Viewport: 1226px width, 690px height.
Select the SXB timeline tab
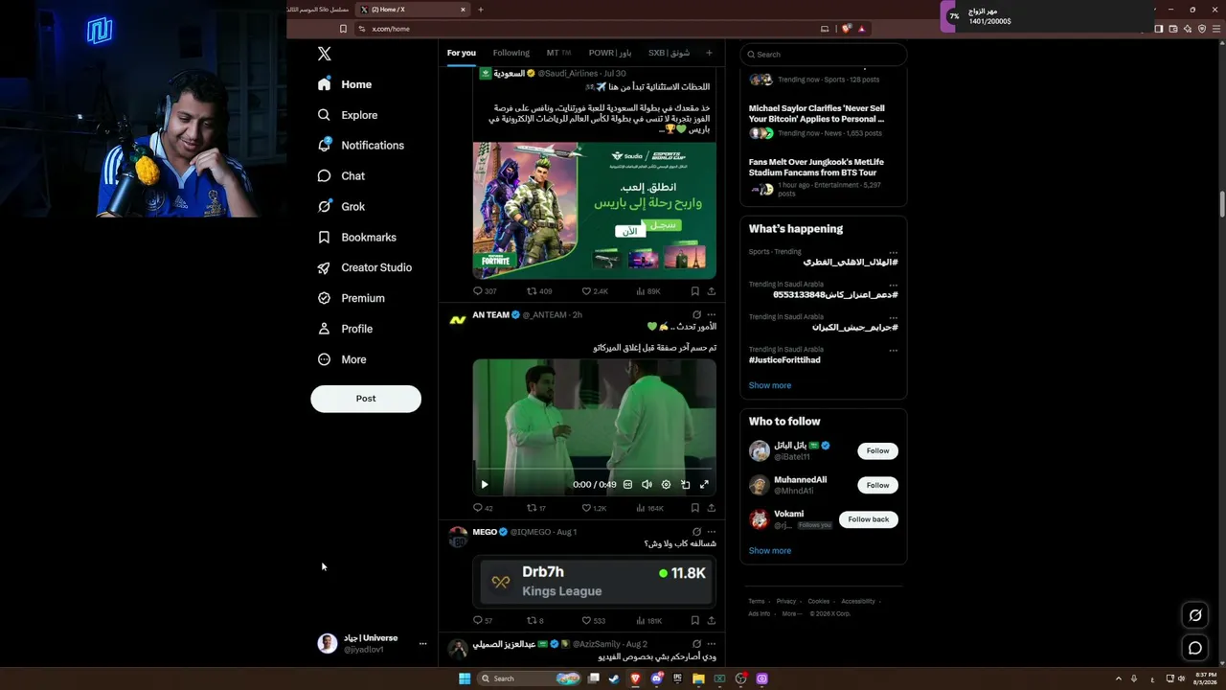(x=669, y=53)
